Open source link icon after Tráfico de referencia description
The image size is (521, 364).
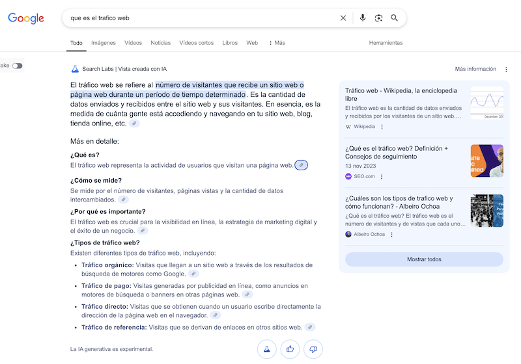coord(310,327)
